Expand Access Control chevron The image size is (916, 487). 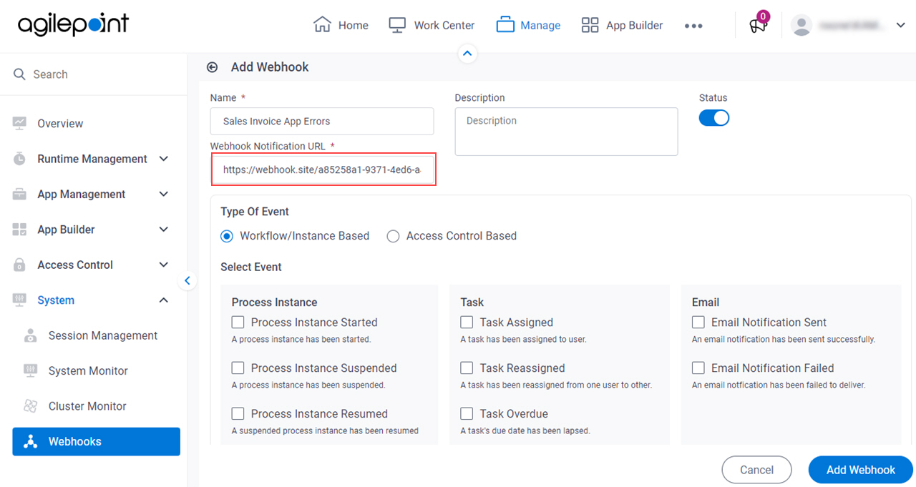[164, 265]
